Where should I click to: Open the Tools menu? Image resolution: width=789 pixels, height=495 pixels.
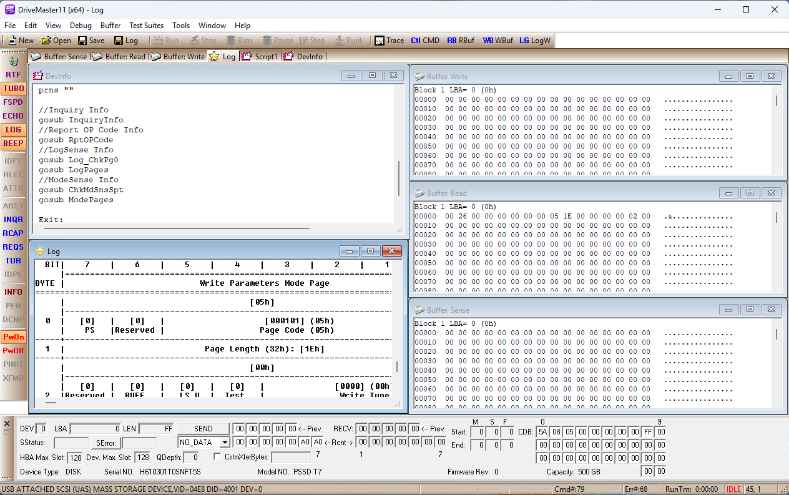(x=181, y=25)
